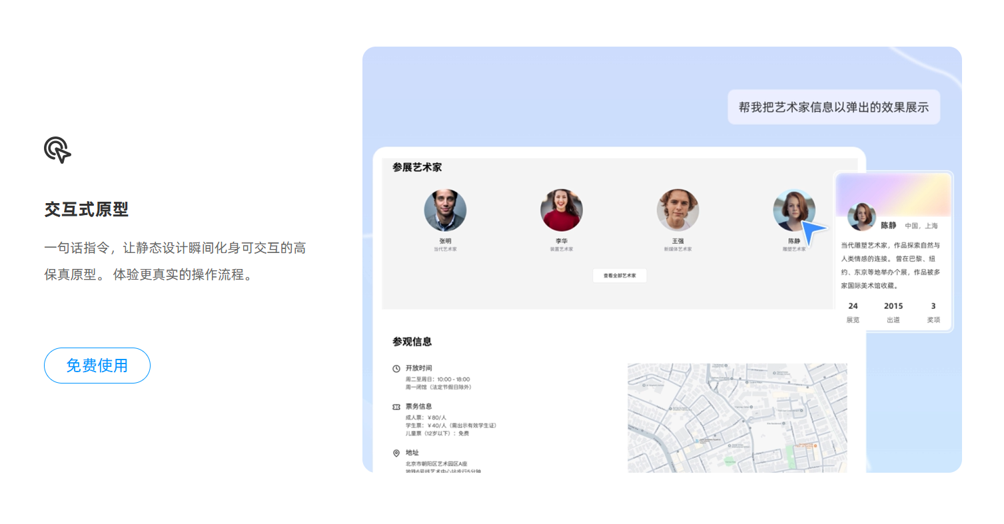Click the map preview image
1004x524 pixels.
tap(738, 417)
